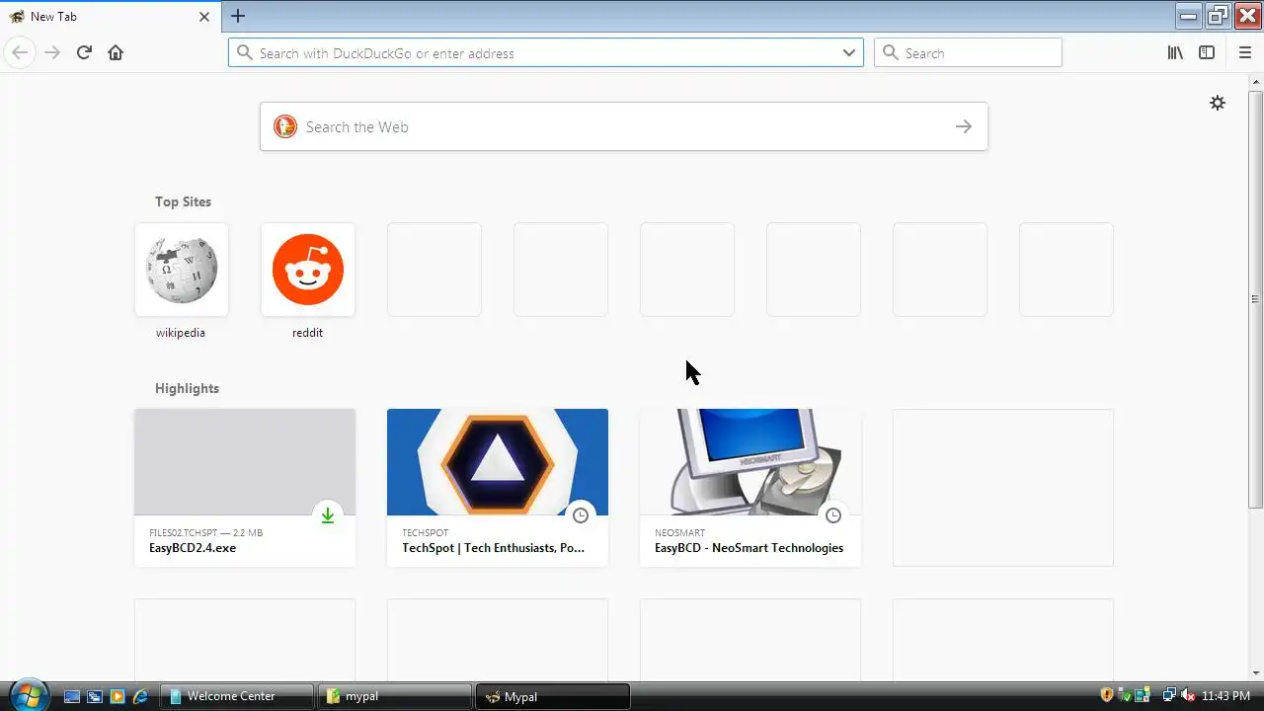
Task: Open New Tab preferences gear
Action: 1218,103
